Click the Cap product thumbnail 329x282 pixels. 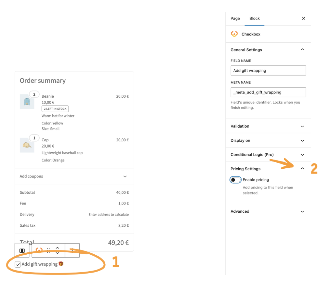27,145
